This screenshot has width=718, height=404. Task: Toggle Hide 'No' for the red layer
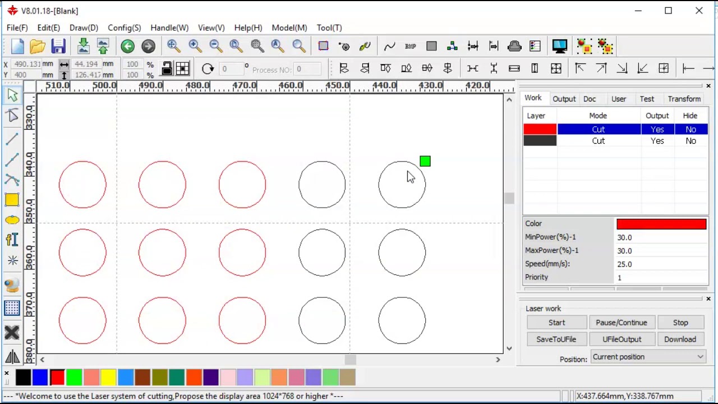pyautogui.click(x=691, y=130)
